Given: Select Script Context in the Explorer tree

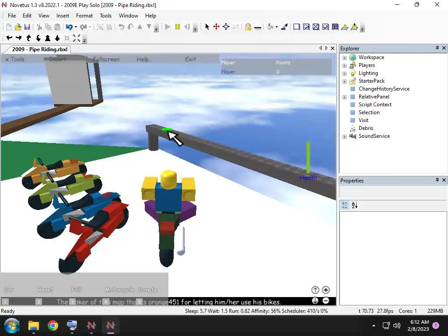Looking at the screenshot, I should [375, 105].
